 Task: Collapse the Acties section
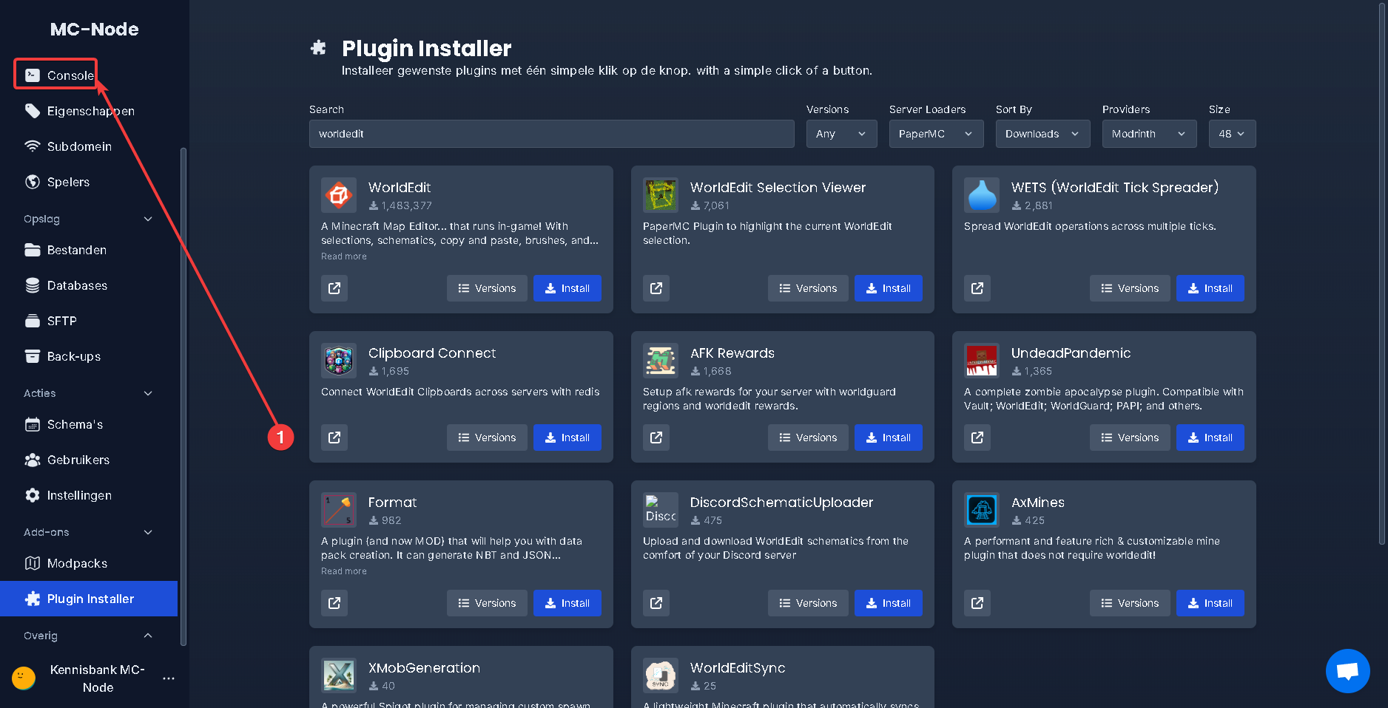pos(148,393)
